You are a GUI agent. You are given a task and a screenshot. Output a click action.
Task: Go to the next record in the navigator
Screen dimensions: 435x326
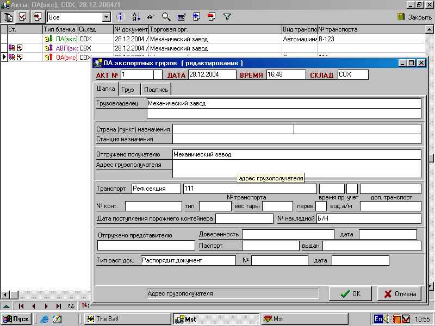click(x=46, y=306)
